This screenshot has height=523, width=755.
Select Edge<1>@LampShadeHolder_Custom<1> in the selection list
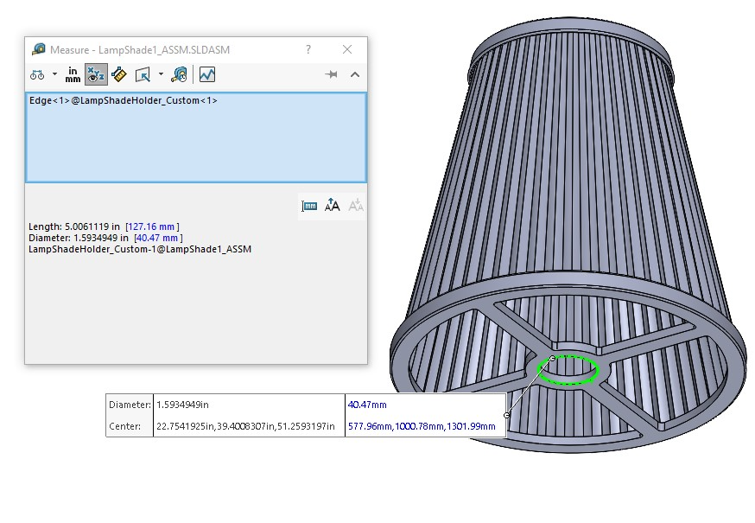click(x=124, y=100)
